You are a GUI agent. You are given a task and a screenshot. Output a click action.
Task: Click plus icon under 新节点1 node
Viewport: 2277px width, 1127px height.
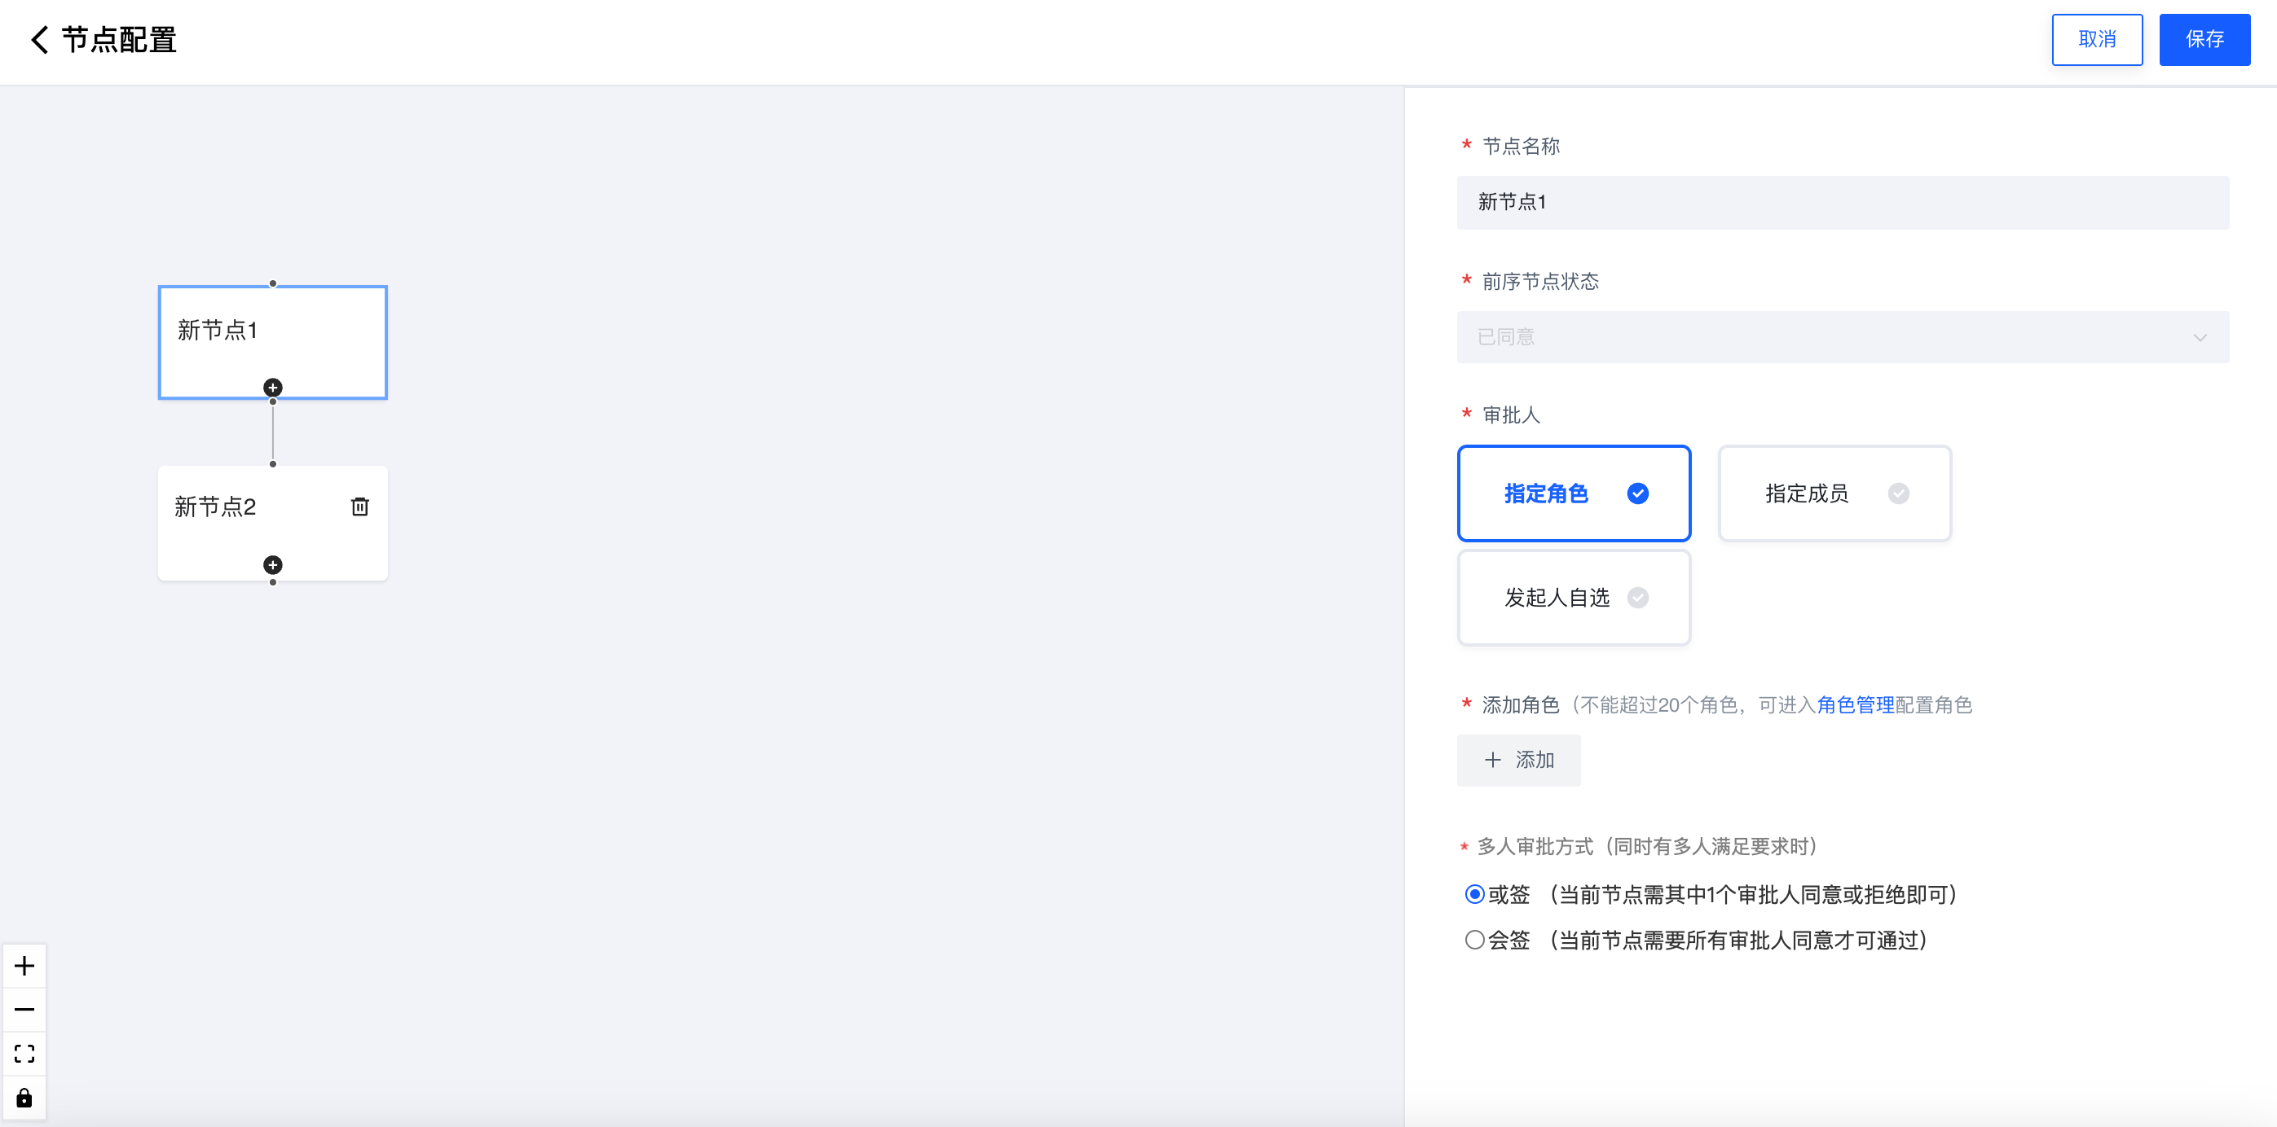coord(273,388)
